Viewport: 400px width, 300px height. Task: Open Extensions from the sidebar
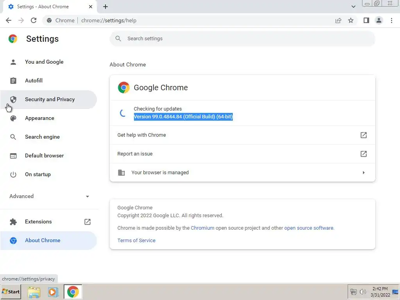(48, 222)
